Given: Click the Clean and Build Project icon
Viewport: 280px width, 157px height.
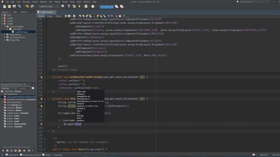Looking at the screenshot, I should (74, 7).
